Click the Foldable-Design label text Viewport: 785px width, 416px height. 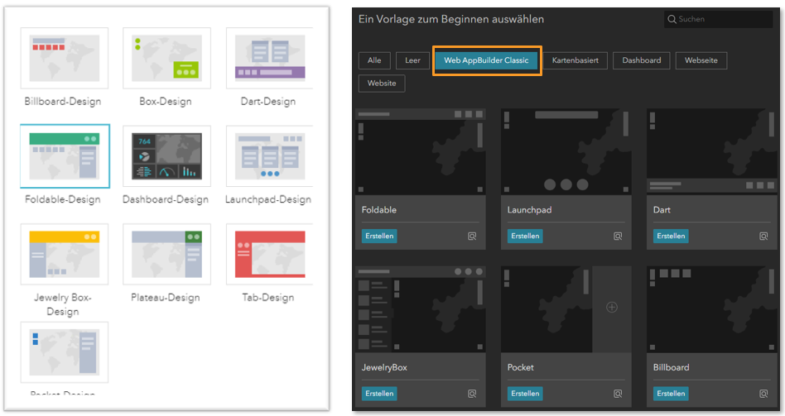pos(63,199)
